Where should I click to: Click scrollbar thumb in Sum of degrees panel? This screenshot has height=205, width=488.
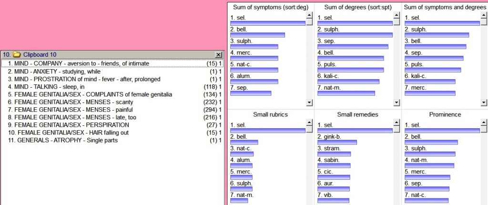[x=396, y=22]
